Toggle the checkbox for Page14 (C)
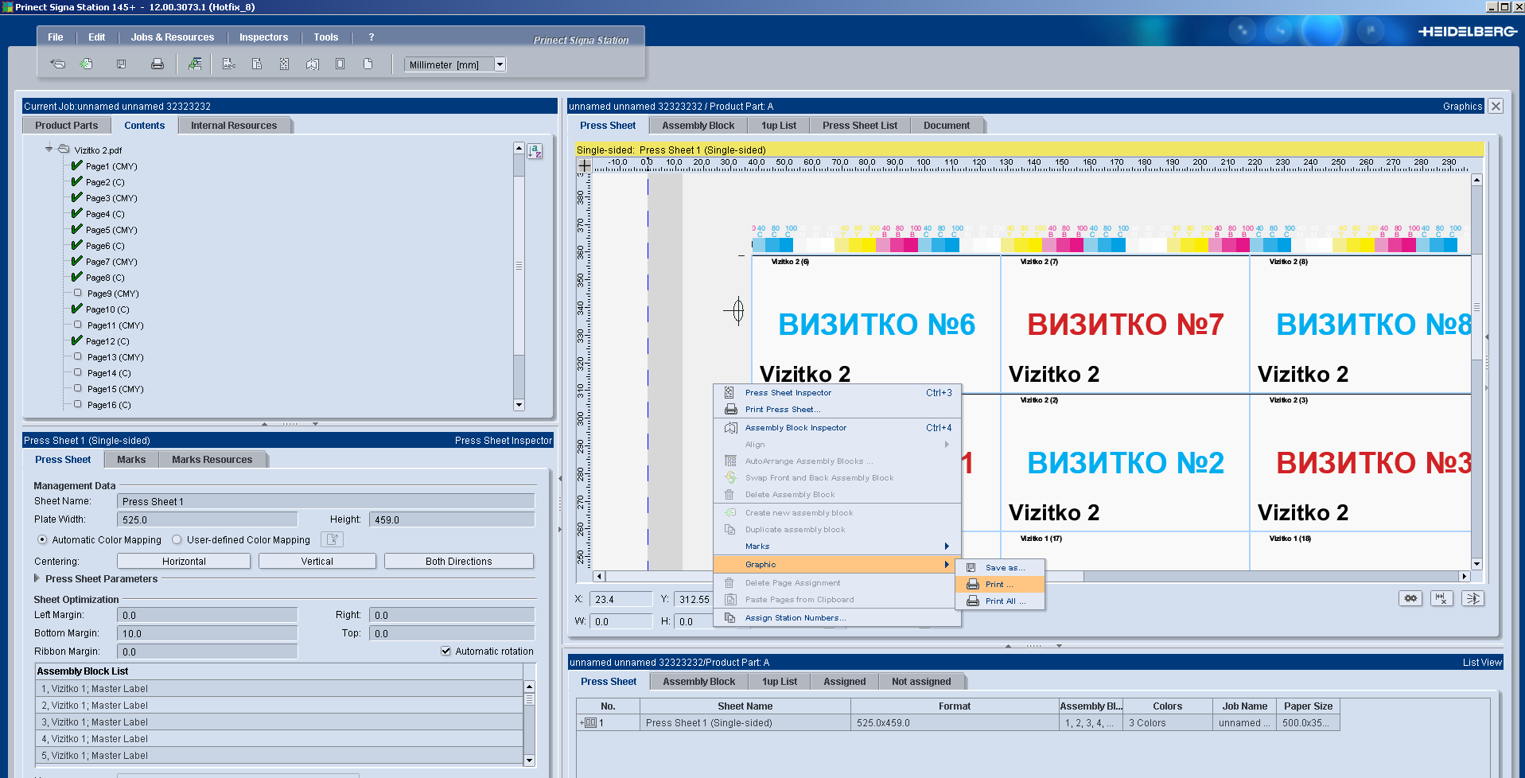 [x=78, y=372]
